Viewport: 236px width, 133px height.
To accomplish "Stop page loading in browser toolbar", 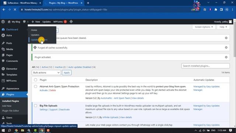I will point(15,10).
